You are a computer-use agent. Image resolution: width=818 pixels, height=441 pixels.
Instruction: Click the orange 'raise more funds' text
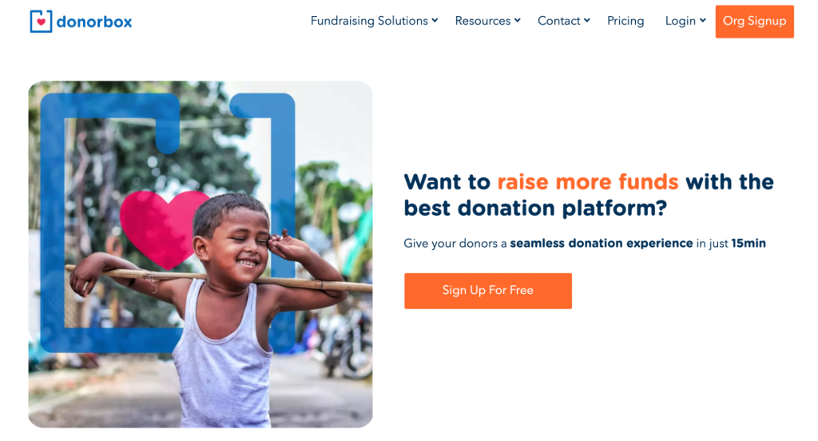click(588, 182)
